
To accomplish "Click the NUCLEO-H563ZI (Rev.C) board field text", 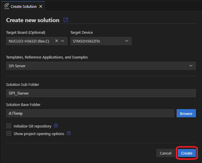I will click(x=29, y=41).
